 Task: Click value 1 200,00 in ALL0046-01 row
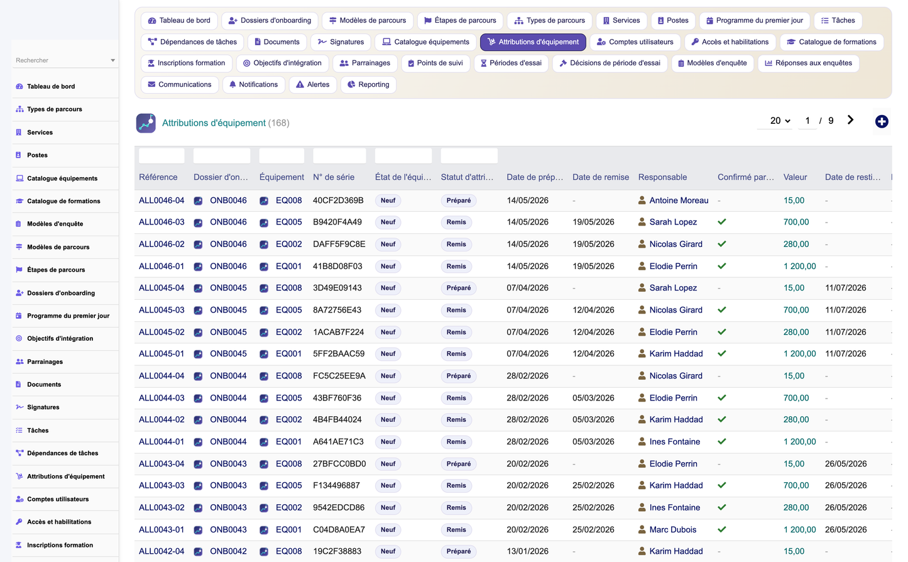coord(800,267)
